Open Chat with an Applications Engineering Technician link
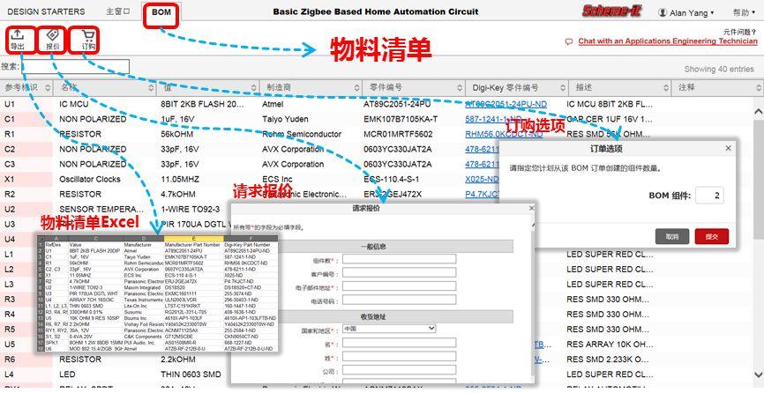764x393 pixels. coord(668,41)
